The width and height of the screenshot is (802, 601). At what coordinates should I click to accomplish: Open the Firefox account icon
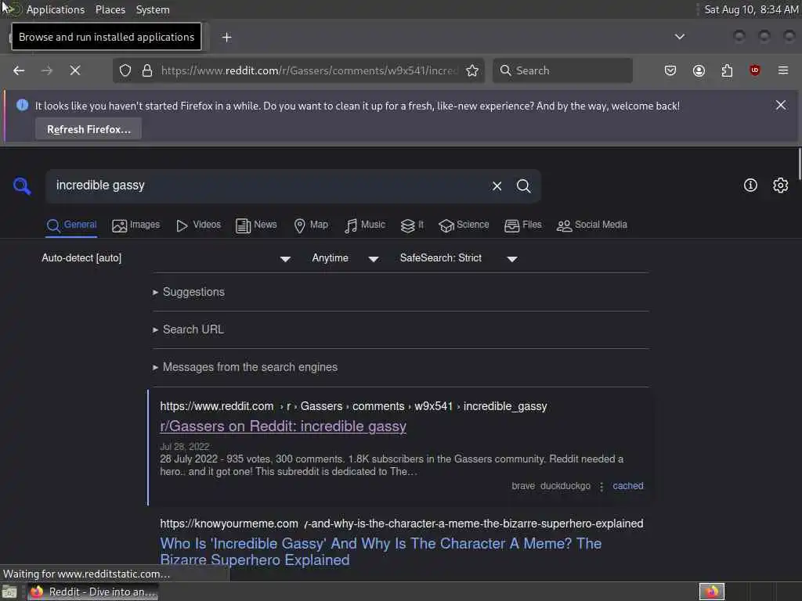click(x=699, y=70)
